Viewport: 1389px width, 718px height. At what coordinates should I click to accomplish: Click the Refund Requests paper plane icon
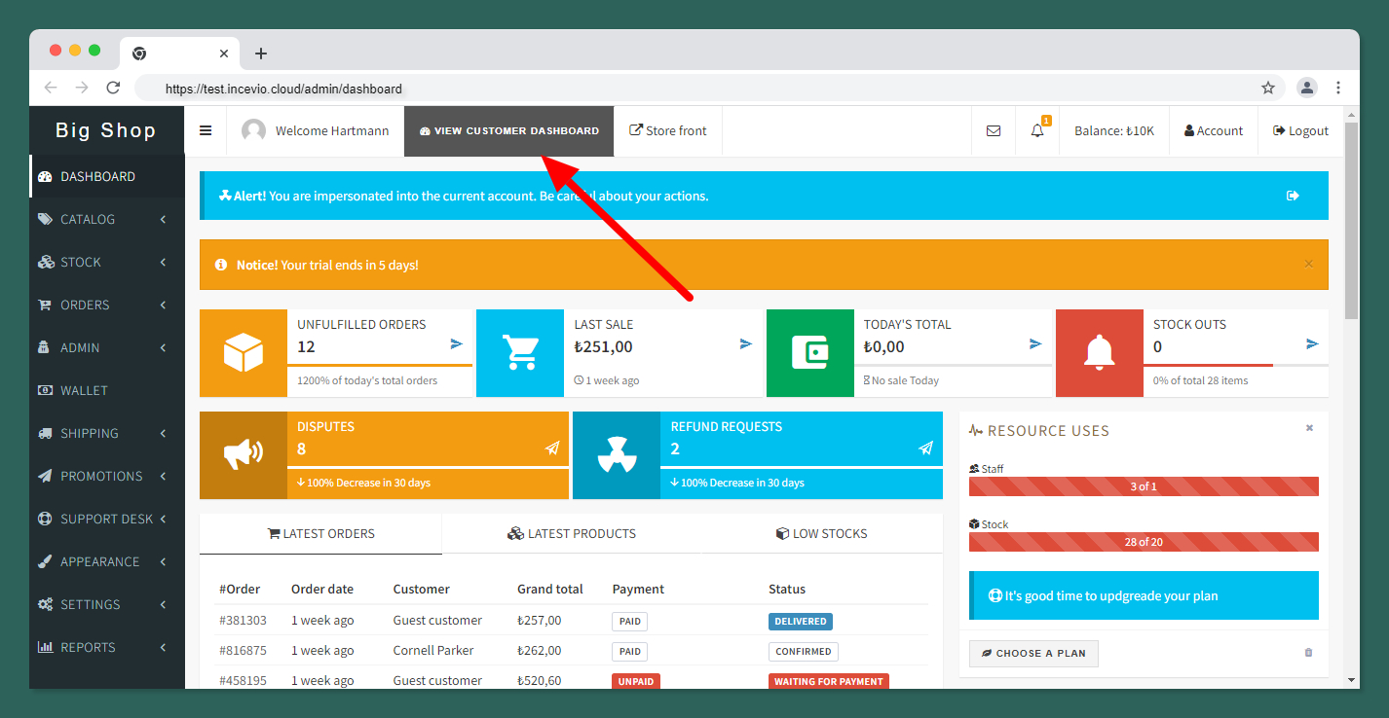pos(925,449)
